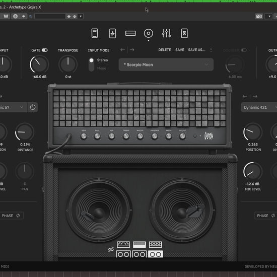277x277 pixels.
Task: Click the amp MASTER knob
Action: tap(140, 136)
